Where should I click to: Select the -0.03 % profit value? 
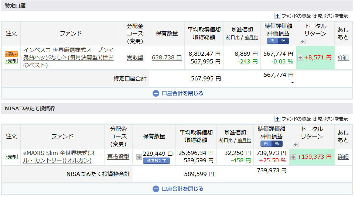[282, 62]
